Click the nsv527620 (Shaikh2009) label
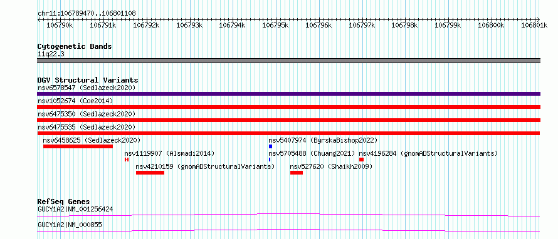This screenshot has width=558, height=239. click(x=331, y=166)
